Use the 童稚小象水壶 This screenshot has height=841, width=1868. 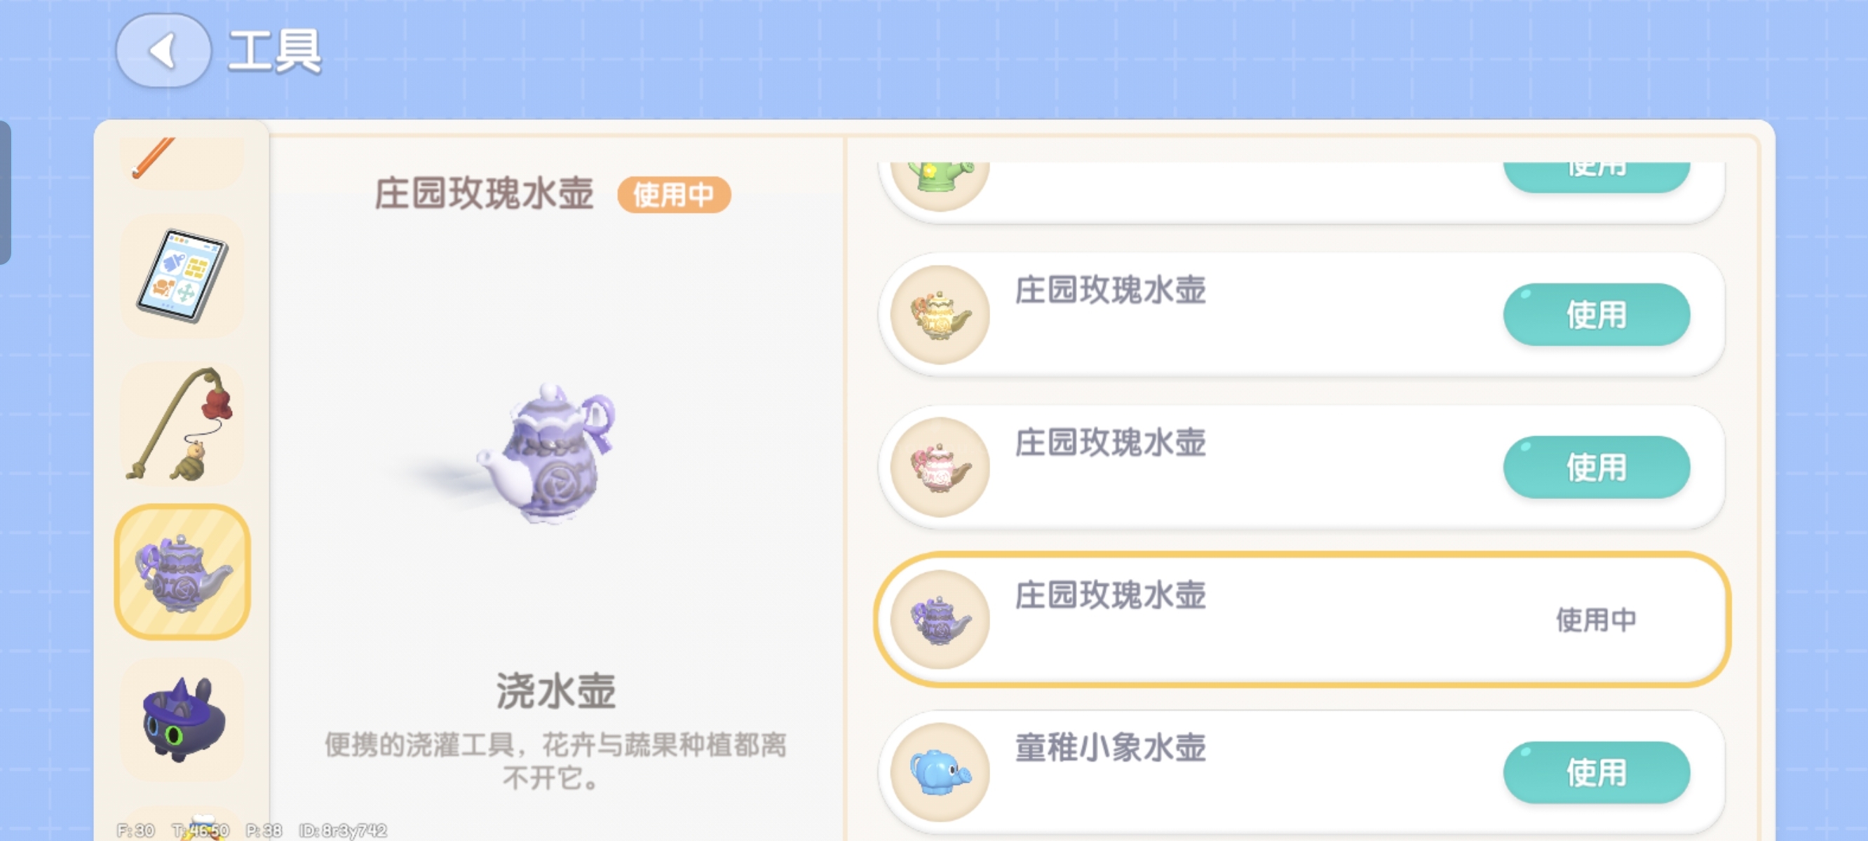tap(1596, 772)
